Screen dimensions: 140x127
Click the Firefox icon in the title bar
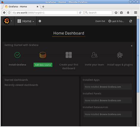(2, 2)
